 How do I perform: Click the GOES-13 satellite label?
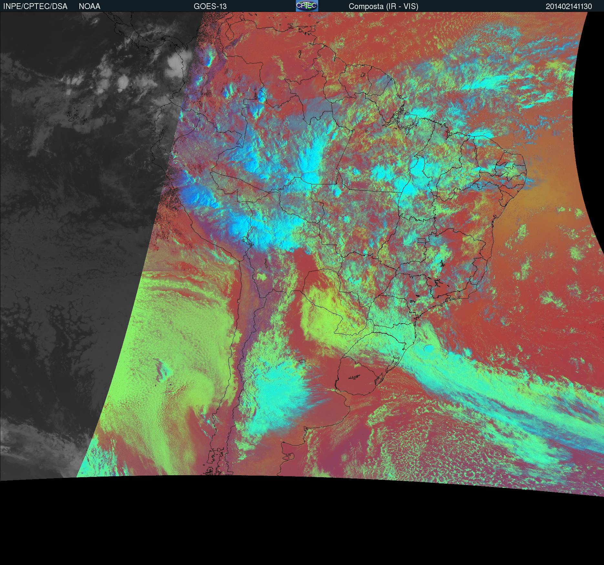coord(210,6)
